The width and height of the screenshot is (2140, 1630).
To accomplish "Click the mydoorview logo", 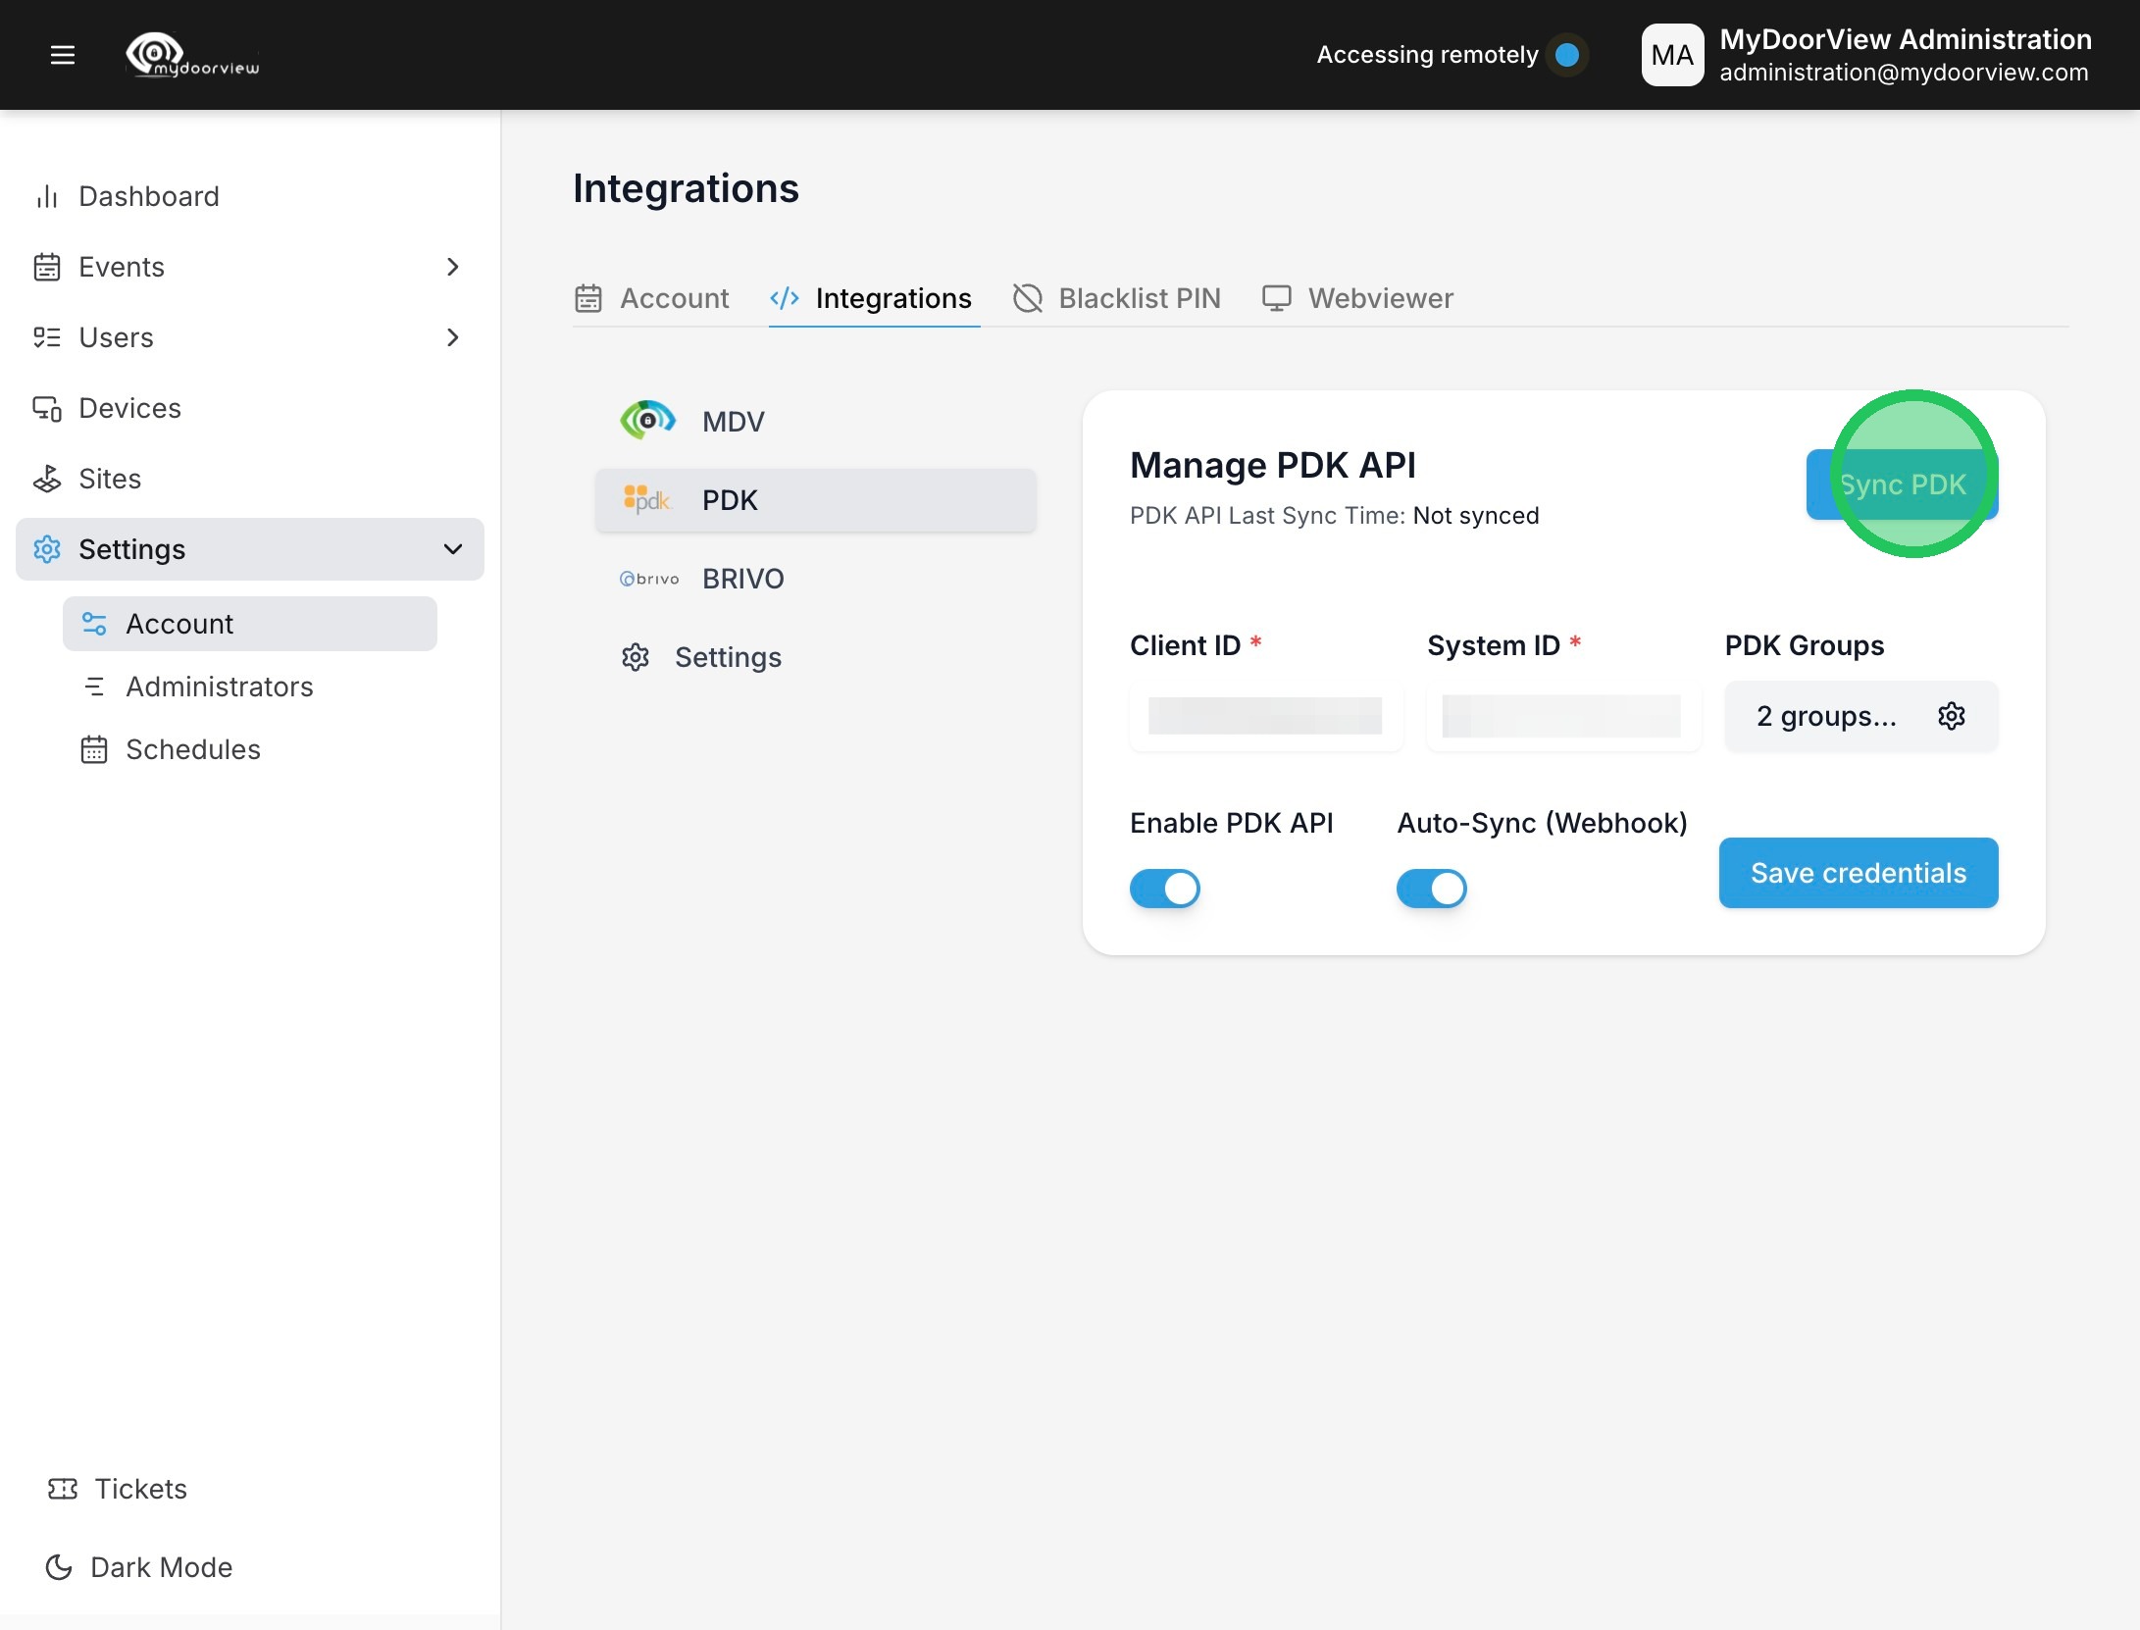I will (193, 55).
